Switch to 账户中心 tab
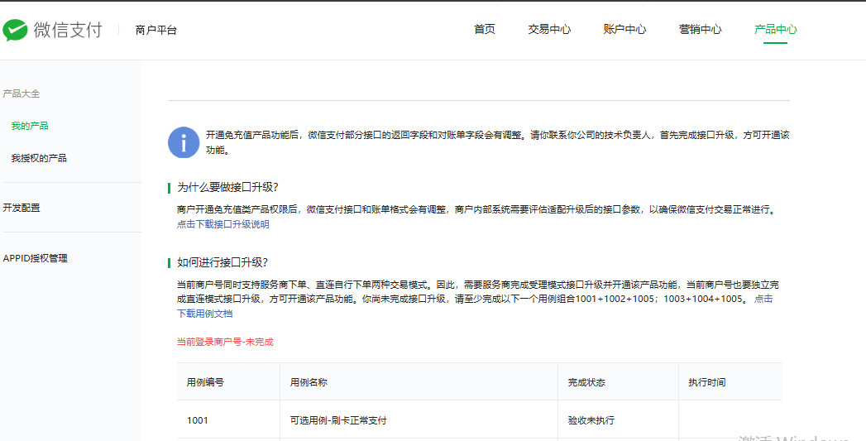Image resolution: width=866 pixels, height=441 pixels. tap(624, 29)
